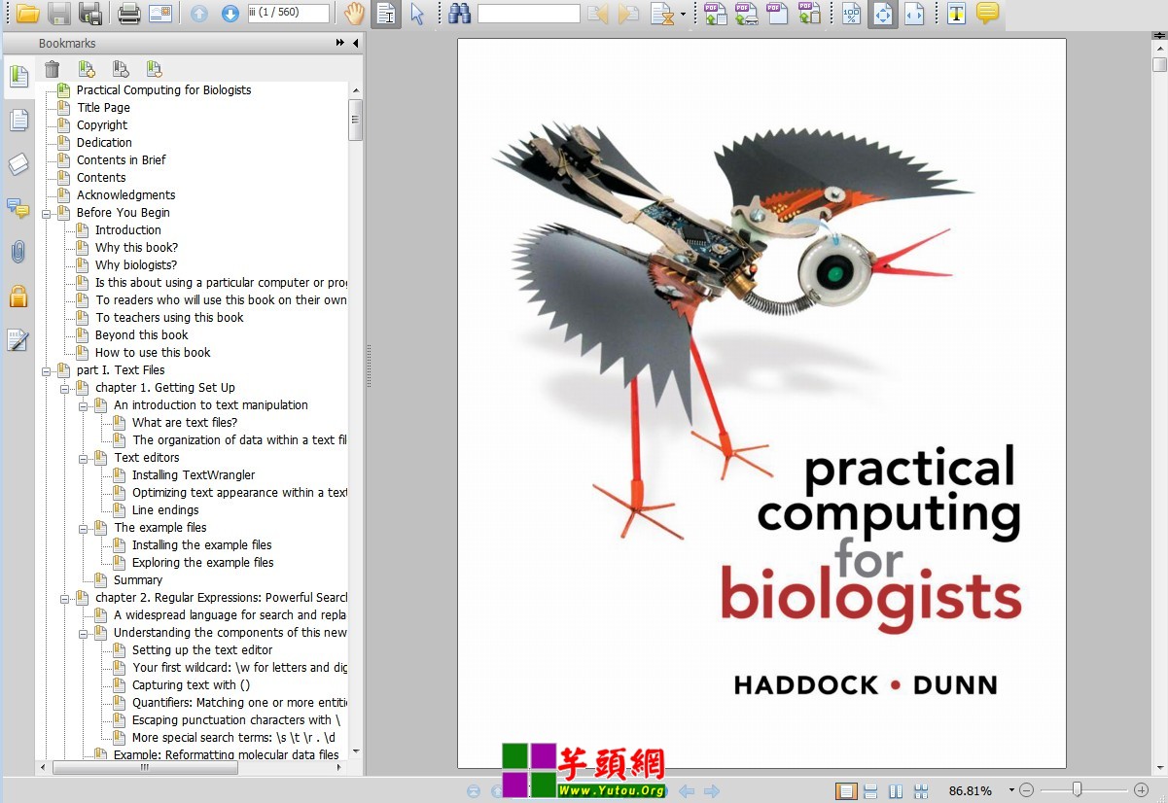Open the zoom percentage dropdown
Screen dimensions: 1168x803
[x=1011, y=791]
